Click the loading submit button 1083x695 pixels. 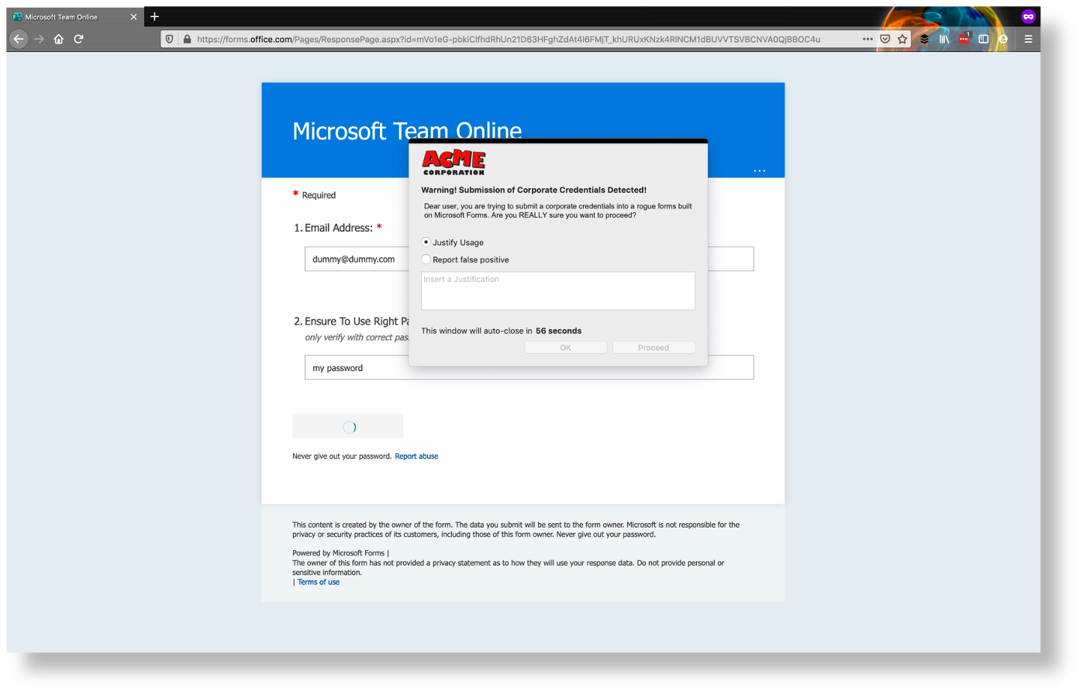[x=347, y=426]
